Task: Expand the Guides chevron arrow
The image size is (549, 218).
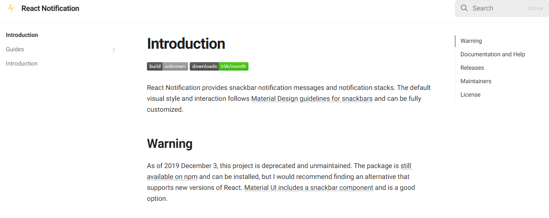Action: pyautogui.click(x=113, y=50)
